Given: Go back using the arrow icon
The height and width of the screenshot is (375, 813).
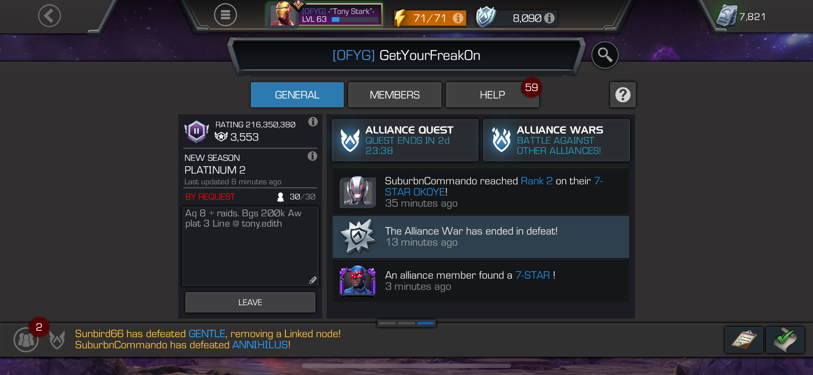Looking at the screenshot, I should click(x=49, y=15).
